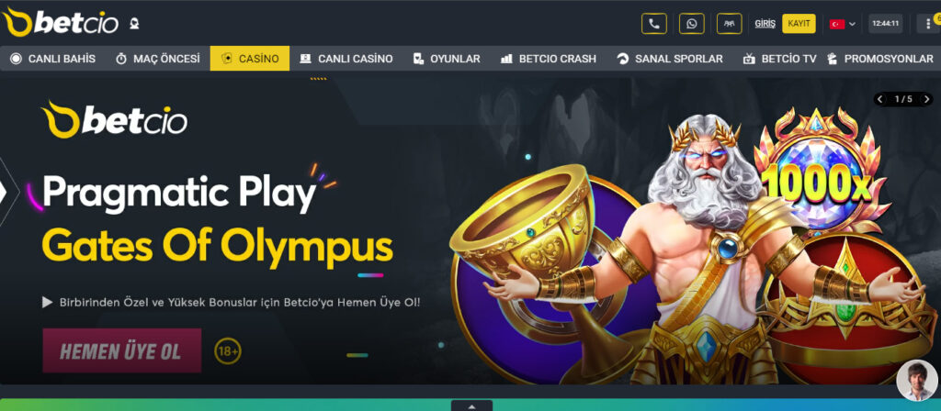Open the Promosyonlar menu item

[879, 59]
